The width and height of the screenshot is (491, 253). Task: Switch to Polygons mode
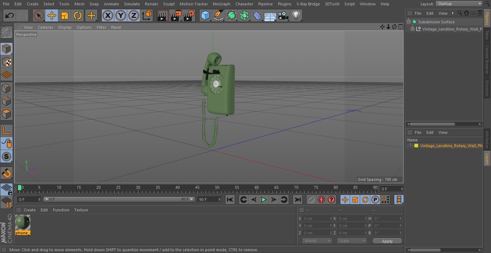tap(6, 114)
